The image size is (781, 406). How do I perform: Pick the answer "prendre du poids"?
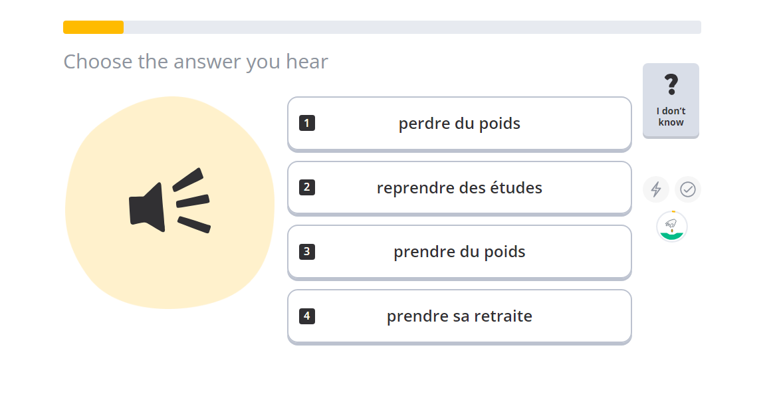tap(459, 253)
